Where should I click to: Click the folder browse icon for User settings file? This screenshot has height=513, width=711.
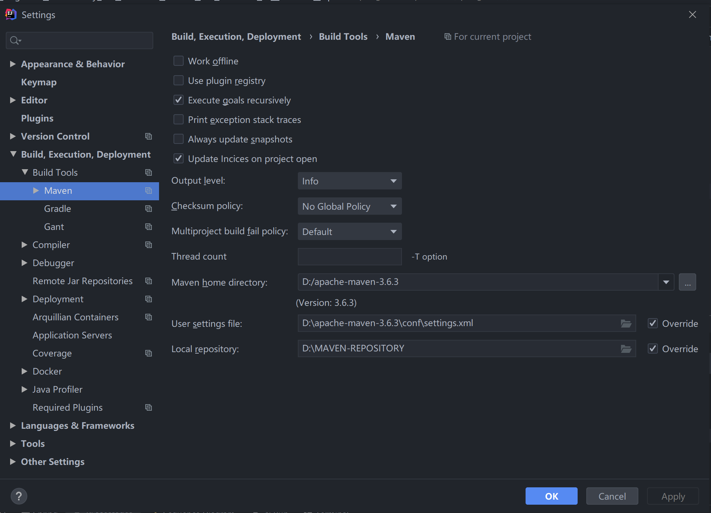[x=626, y=322]
